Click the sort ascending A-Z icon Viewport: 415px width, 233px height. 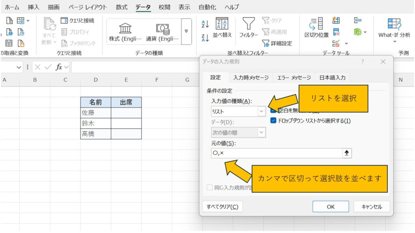(x=205, y=25)
